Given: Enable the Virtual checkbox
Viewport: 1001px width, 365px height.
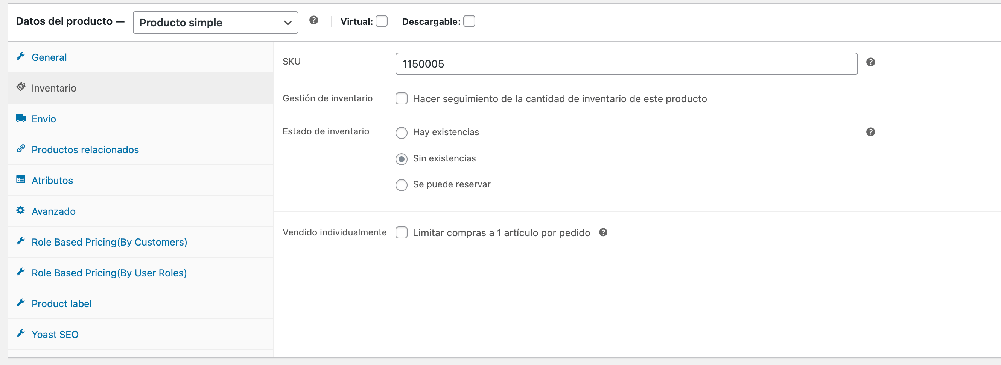Looking at the screenshot, I should pos(382,21).
